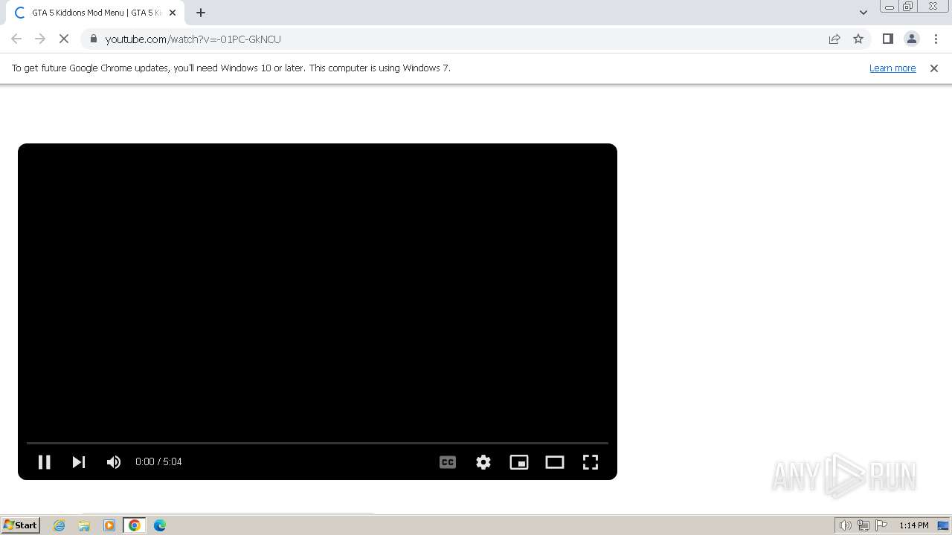This screenshot has height=535, width=952.
Task: Open Chrome profile menu
Action: coord(912,39)
